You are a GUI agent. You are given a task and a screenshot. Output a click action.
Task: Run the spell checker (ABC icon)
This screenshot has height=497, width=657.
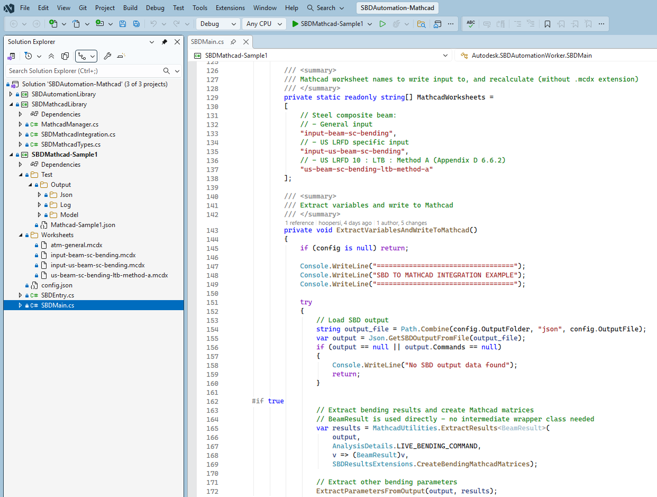tap(470, 23)
